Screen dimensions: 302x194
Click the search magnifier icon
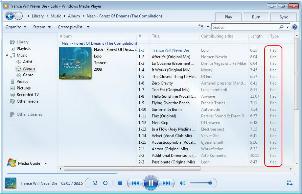[281, 27]
